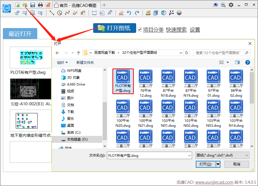
Task: Open the text search tool (A icon)
Action: pyautogui.click(x=110, y=13)
